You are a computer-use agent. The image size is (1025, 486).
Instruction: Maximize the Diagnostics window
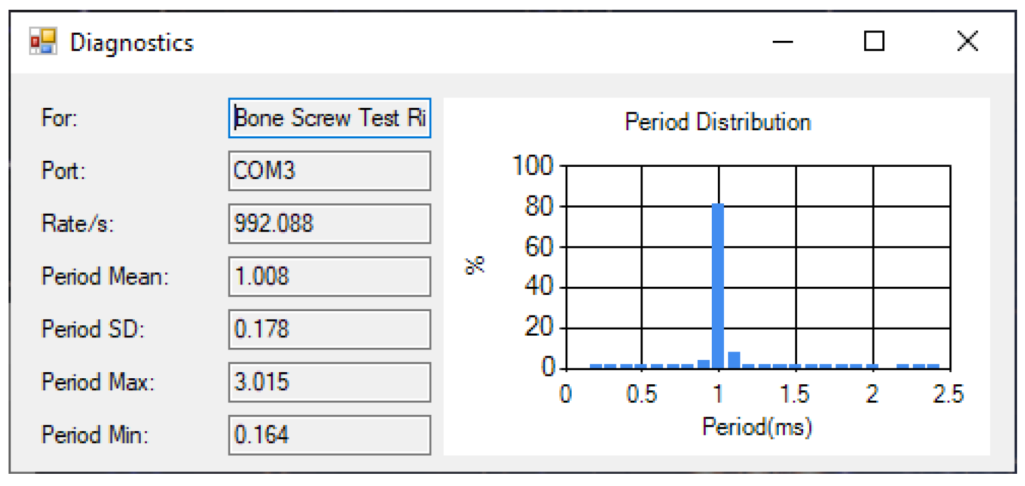874,41
